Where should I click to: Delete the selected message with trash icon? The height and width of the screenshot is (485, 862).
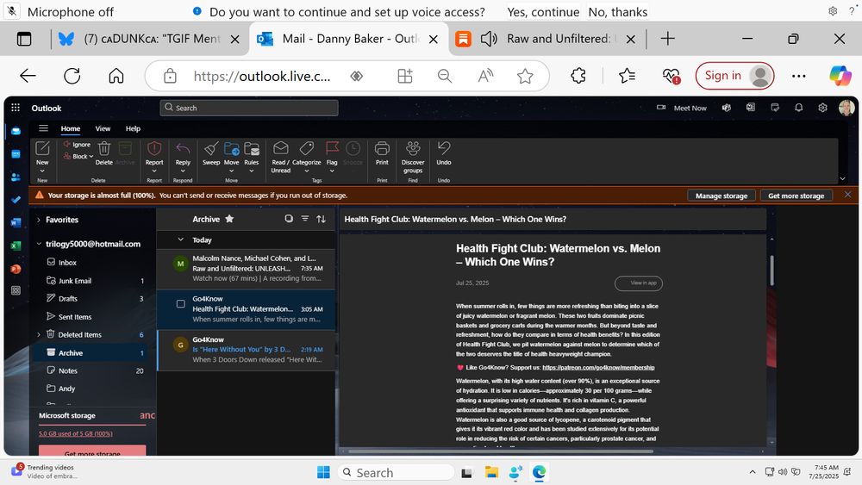pyautogui.click(x=104, y=148)
